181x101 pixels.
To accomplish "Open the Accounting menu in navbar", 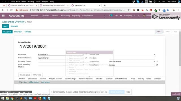I will point(65,16).
